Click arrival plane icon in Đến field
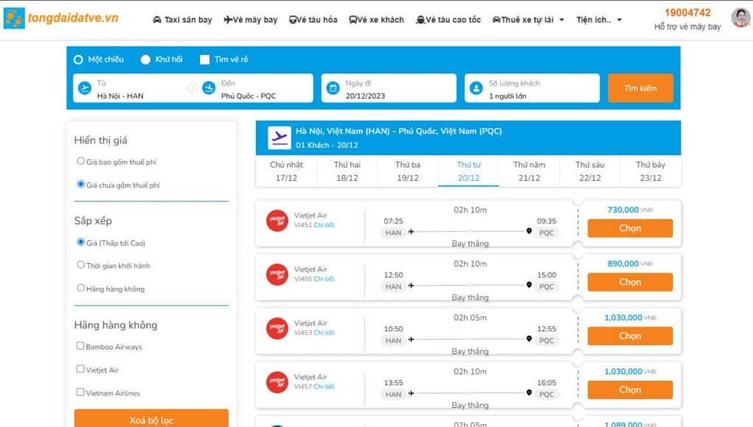Viewport: 753px width, 427px height. 209,88
